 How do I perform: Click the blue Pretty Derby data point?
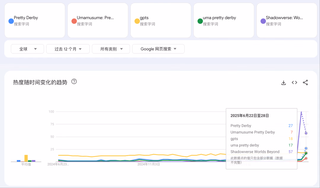[x=306, y=148]
